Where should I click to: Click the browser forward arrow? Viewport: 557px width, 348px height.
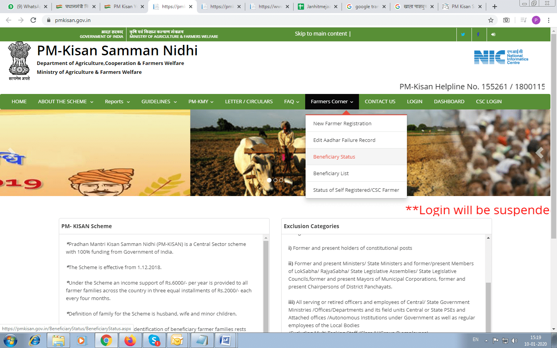pos(21,20)
